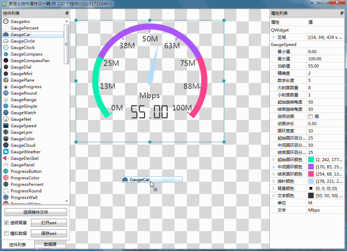Select the ProgressPercent icon
This screenshot has height=251, width=347.
pos(6,184)
